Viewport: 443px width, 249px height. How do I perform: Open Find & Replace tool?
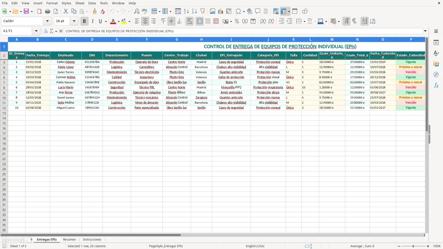[137, 11]
